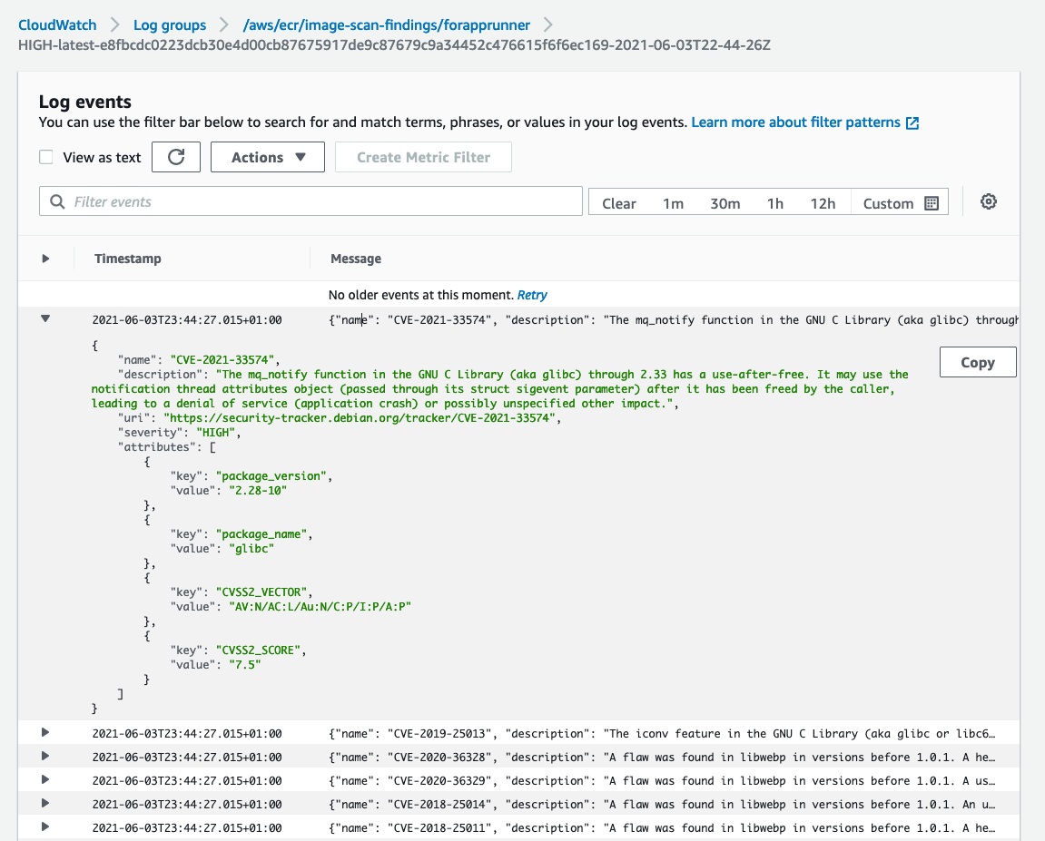Screen dimensions: 1045x841
Task: Click the Timestamp column header
Action: [128, 259]
